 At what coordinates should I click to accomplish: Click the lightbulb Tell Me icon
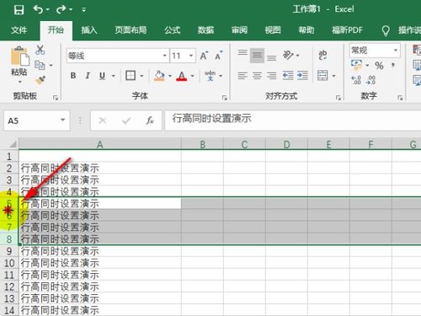[386, 30]
